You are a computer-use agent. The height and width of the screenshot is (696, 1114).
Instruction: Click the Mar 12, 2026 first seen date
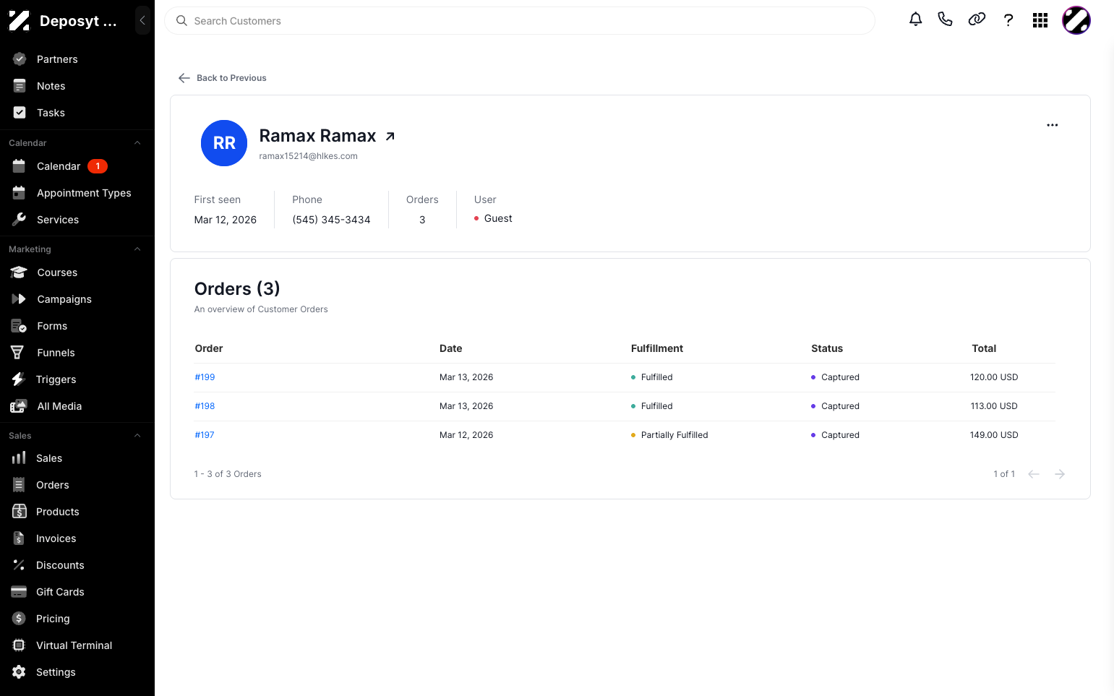pyautogui.click(x=226, y=220)
